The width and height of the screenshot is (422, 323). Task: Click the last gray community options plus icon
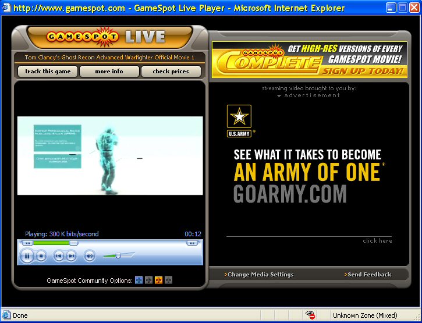(x=168, y=280)
